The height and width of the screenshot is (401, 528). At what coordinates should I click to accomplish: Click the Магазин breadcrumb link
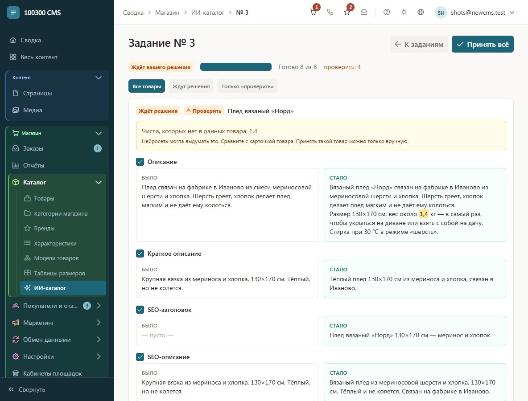click(x=167, y=12)
